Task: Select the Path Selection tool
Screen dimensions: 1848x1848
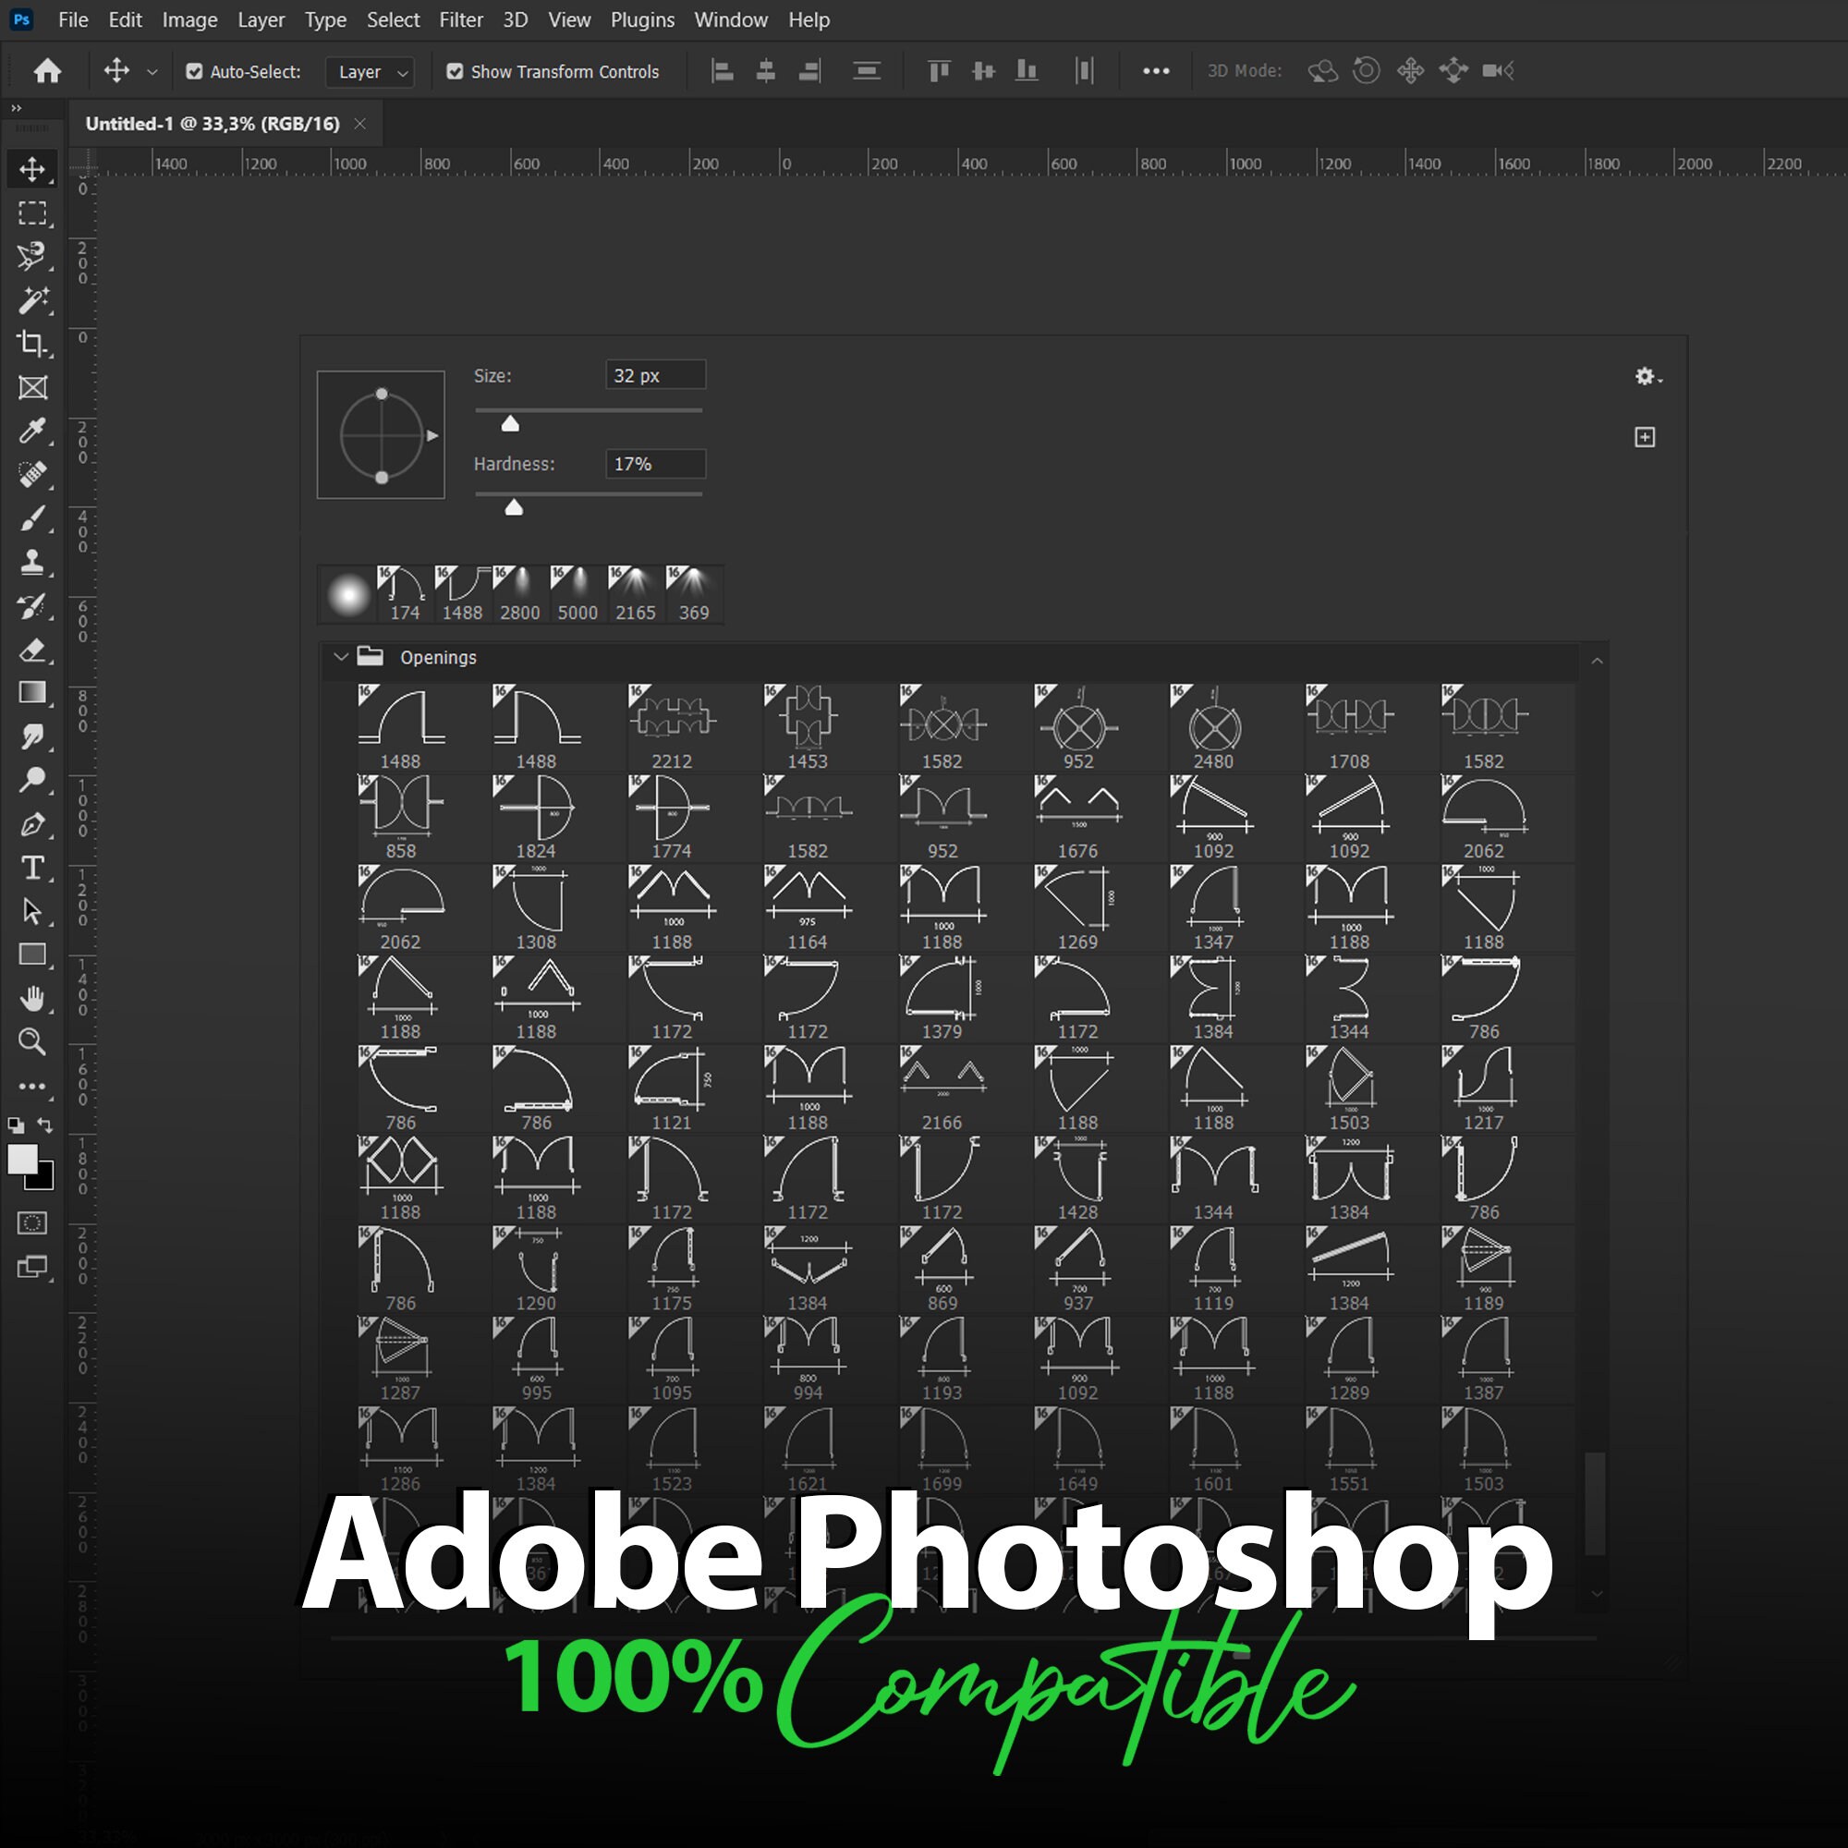Action: pos(32,911)
